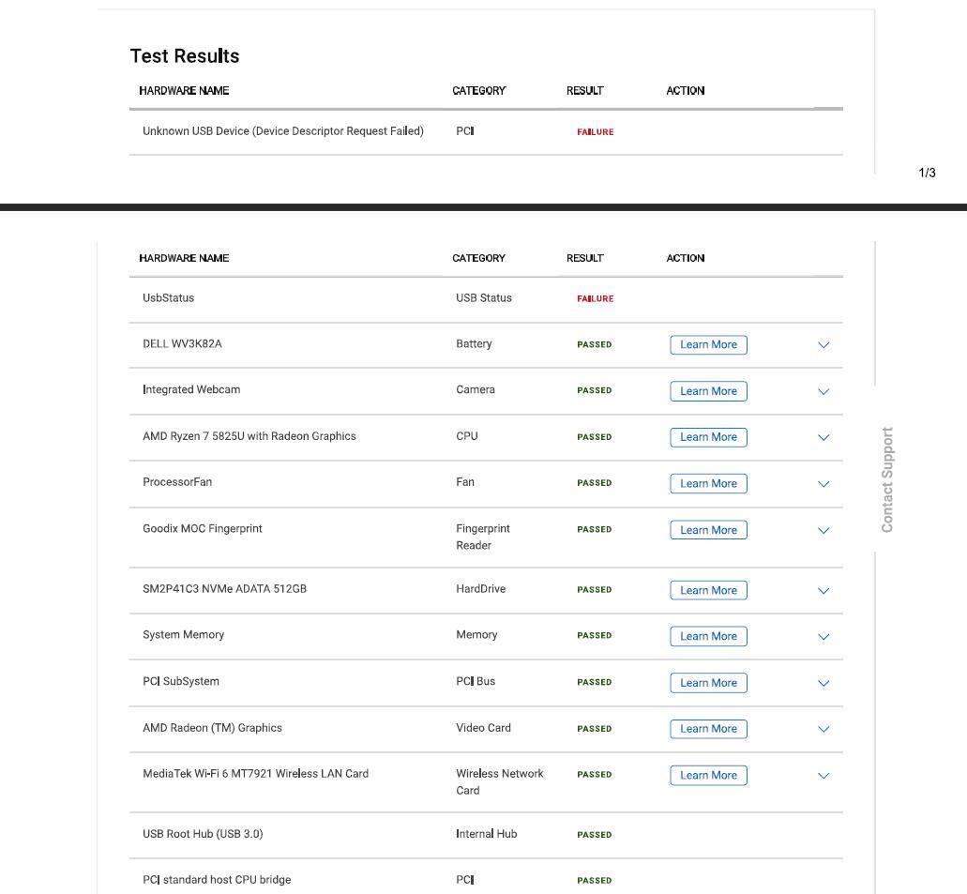Click Learn More for Fingerprint Reader
This screenshot has width=967, height=894.
(x=708, y=530)
